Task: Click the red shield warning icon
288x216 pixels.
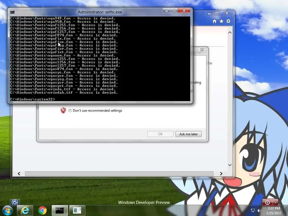Action: tap(63, 110)
